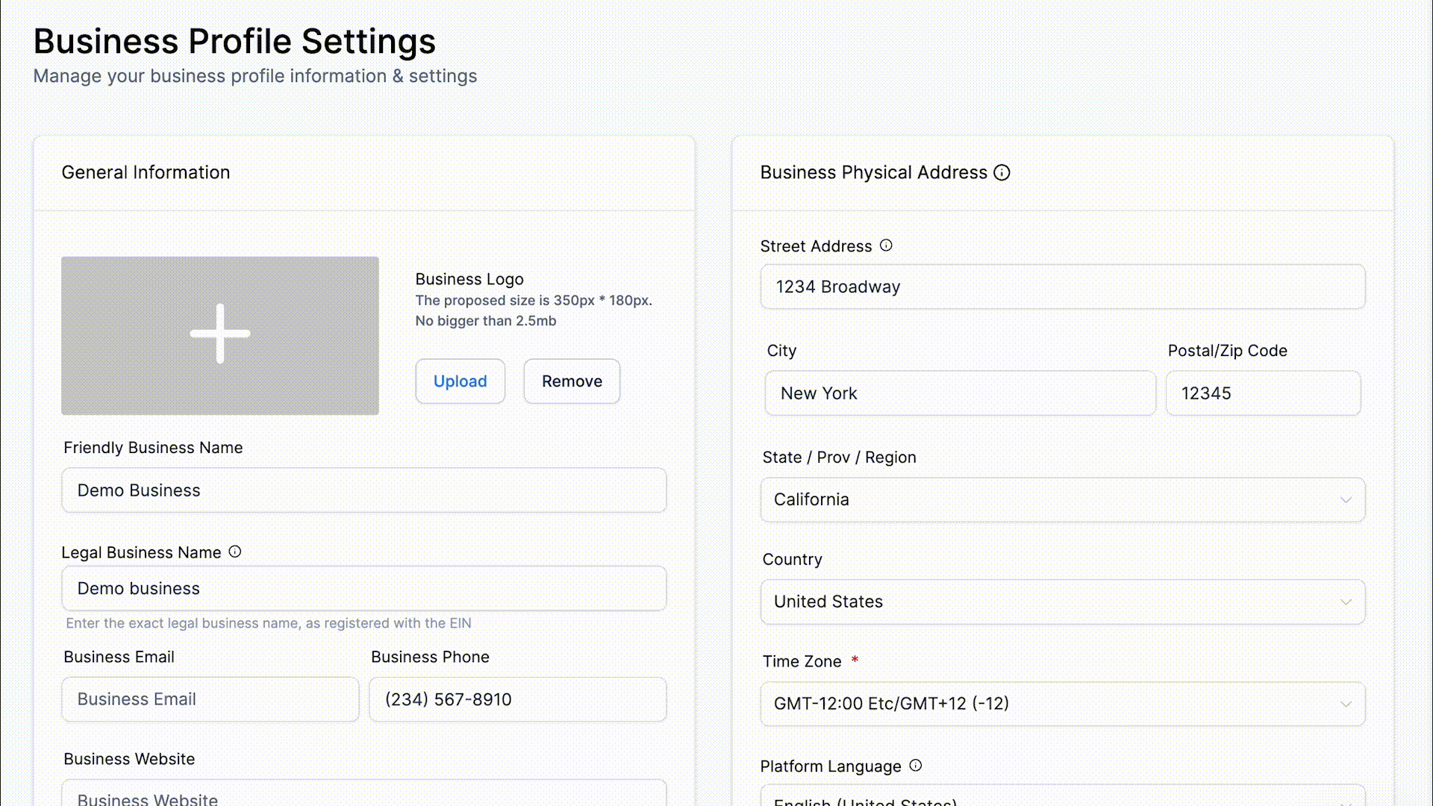Click the Remove logo button
This screenshot has width=1433, height=806.
tap(572, 381)
